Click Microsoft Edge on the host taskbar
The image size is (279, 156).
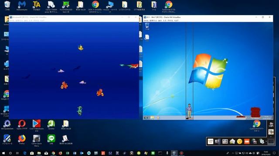coord(25,153)
